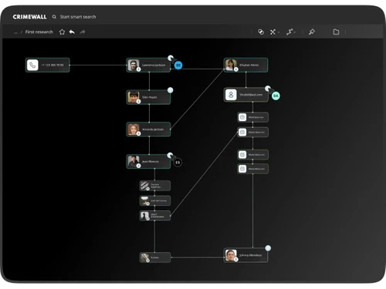386x289 pixels.
Task: Redo the last graph action
Action: 83,32
